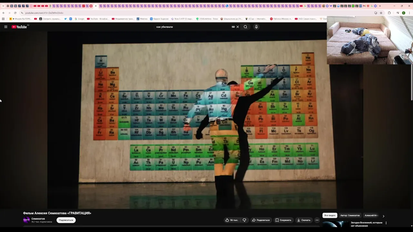The width and height of the screenshot is (413, 232).
Task: Open the on-screen keyboard in search box
Action: (x=233, y=27)
